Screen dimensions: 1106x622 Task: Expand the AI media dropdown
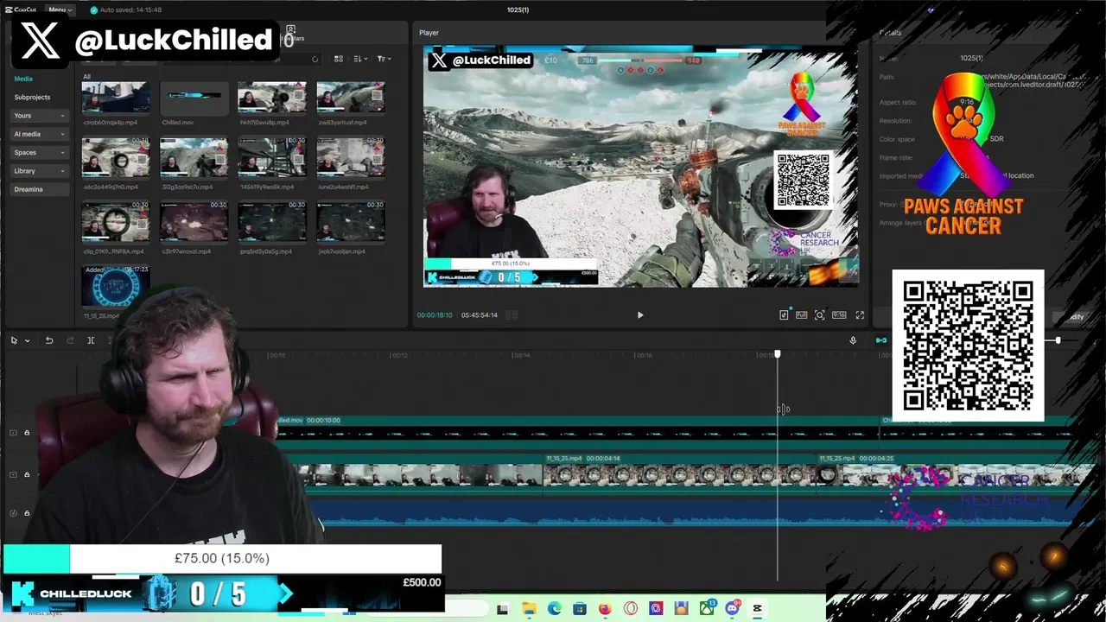point(40,134)
